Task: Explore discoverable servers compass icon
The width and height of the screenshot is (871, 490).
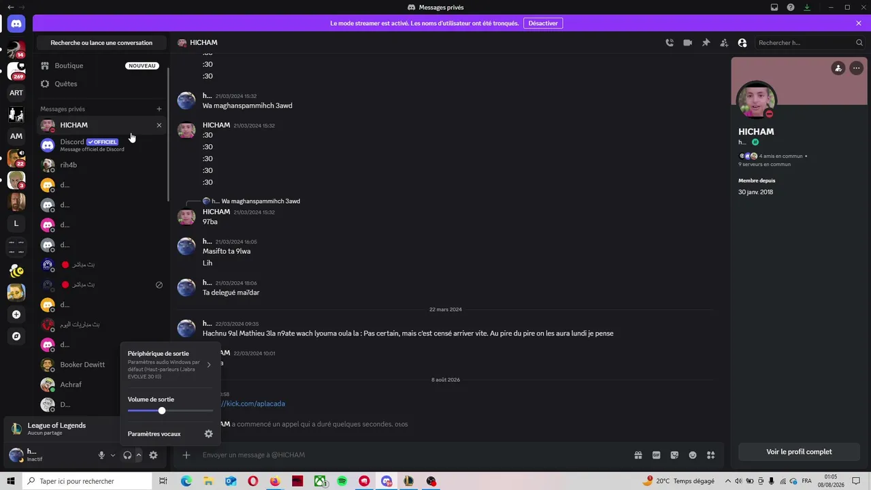Action: coord(16,336)
